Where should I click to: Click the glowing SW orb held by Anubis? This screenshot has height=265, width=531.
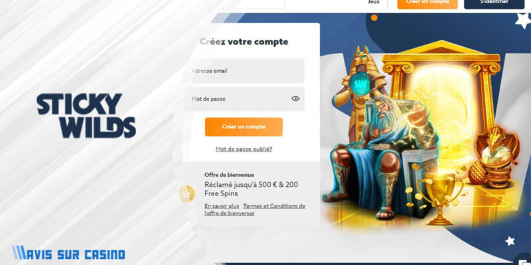(x=358, y=83)
